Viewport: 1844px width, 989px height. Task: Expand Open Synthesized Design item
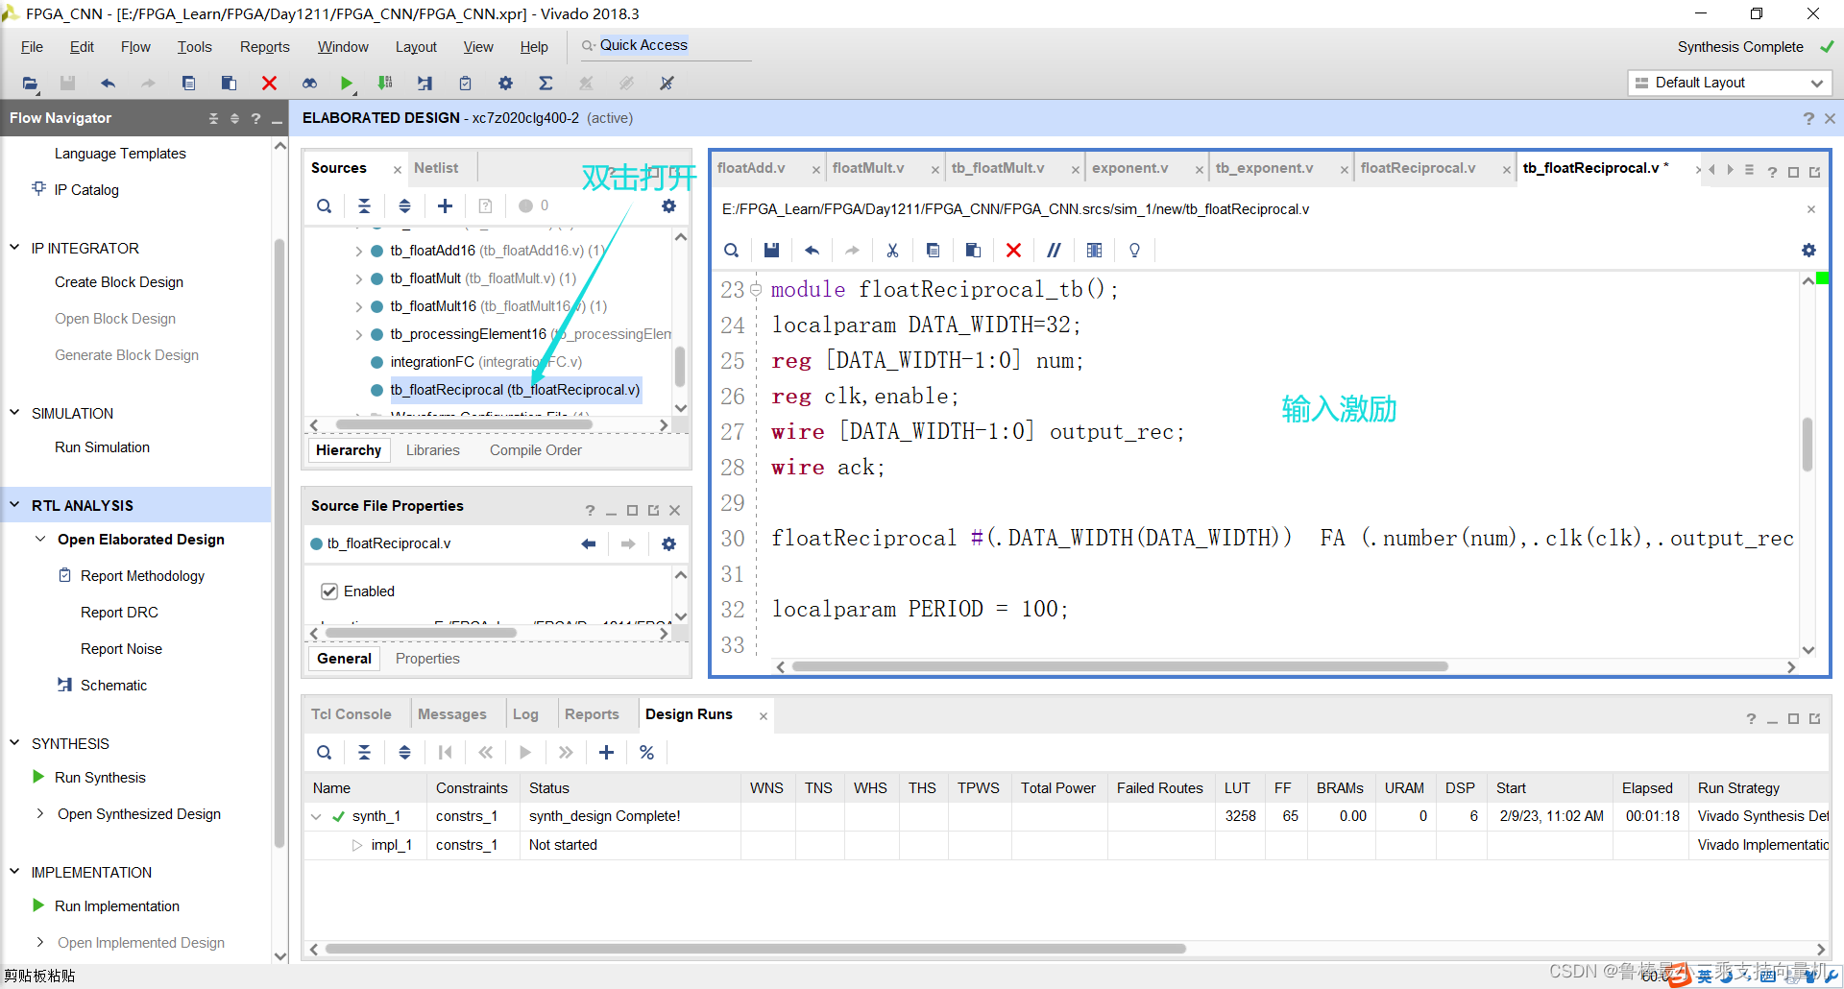click(40, 813)
